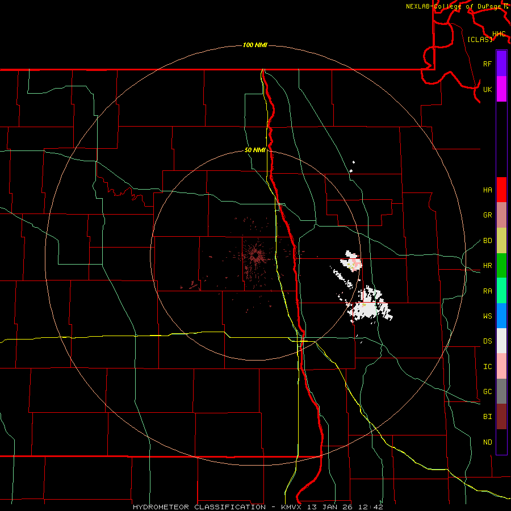Click the BI dark red legend swatch
This screenshot has height=511, width=511.
tap(501, 417)
